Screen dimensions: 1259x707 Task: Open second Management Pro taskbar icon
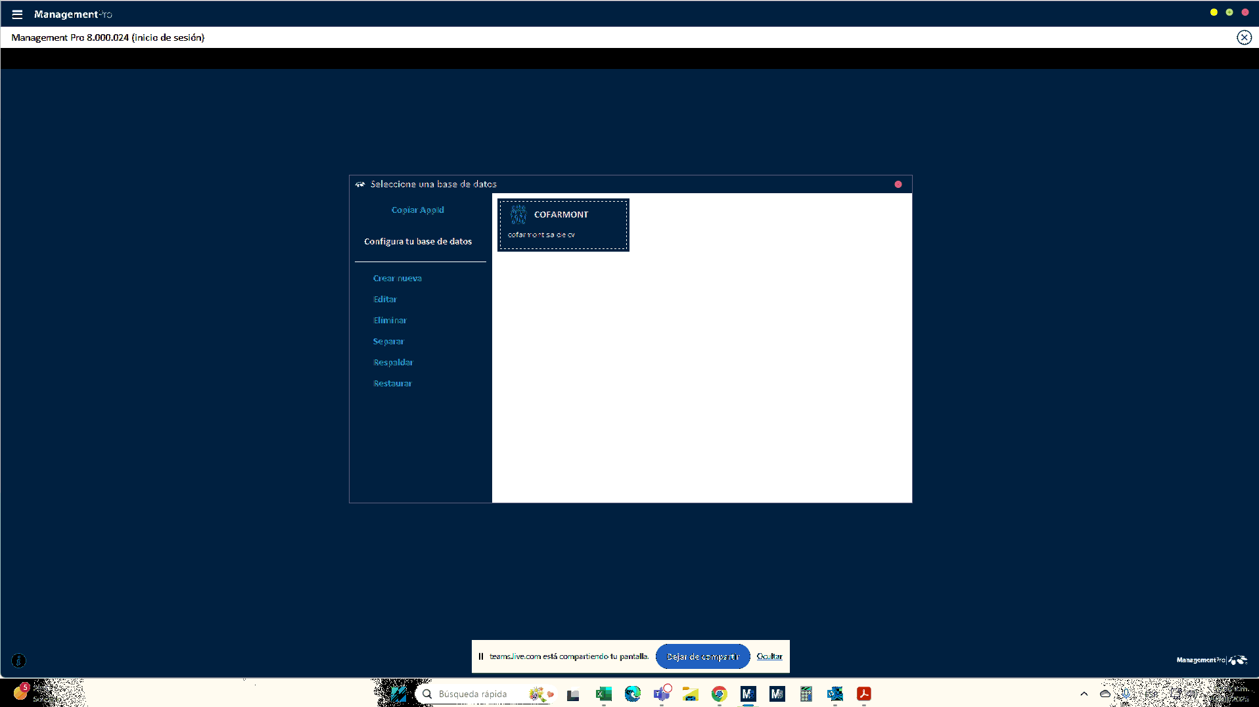tap(777, 694)
